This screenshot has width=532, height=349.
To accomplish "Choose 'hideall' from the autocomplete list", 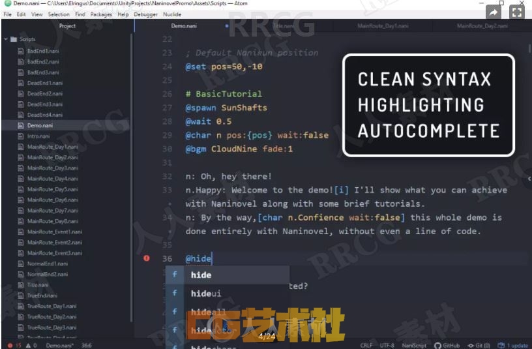I will [228, 312].
